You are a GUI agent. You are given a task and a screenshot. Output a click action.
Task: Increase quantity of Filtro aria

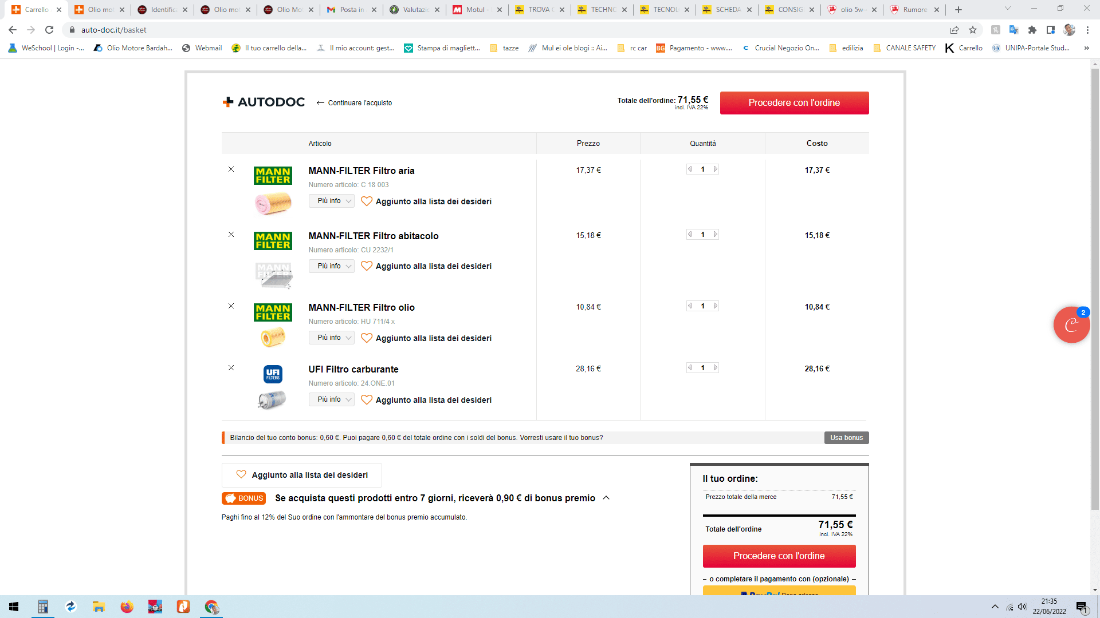point(715,169)
